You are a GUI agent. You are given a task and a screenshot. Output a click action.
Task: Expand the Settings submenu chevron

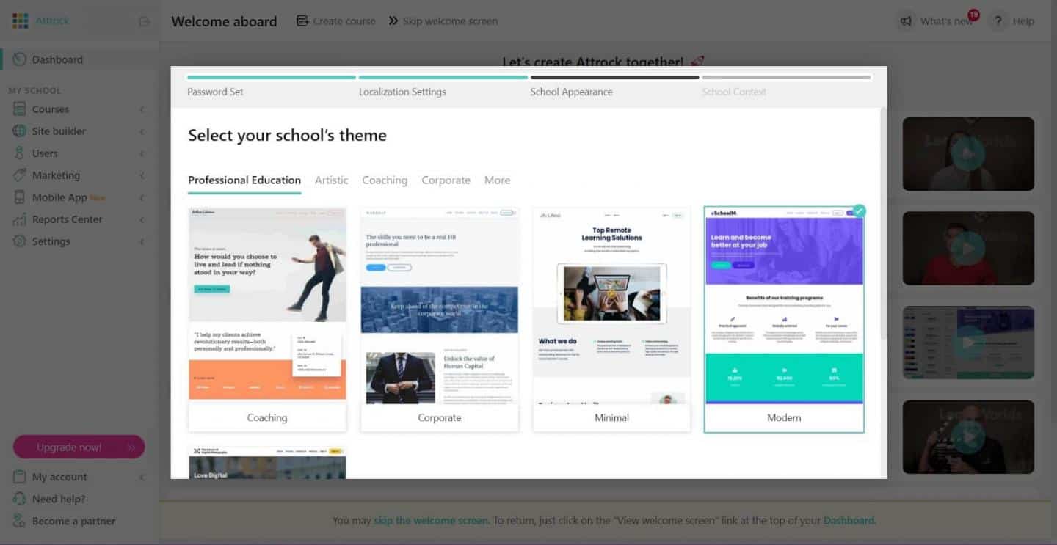point(141,242)
